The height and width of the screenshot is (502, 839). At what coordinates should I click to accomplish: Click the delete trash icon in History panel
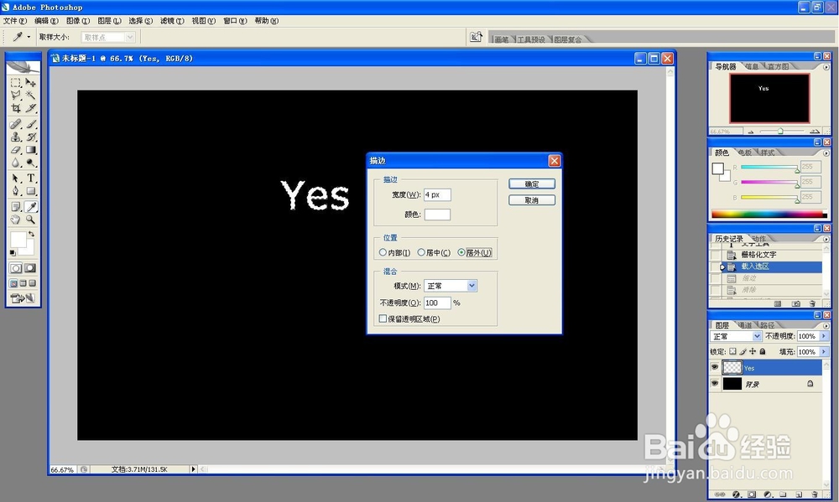point(810,303)
